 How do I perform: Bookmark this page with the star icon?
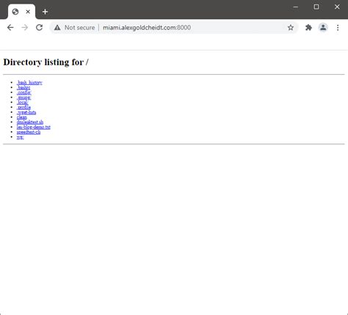tap(291, 28)
